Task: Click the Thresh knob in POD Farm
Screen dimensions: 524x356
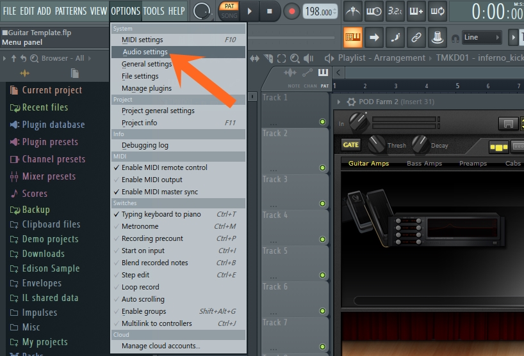Action: click(376, 145)
